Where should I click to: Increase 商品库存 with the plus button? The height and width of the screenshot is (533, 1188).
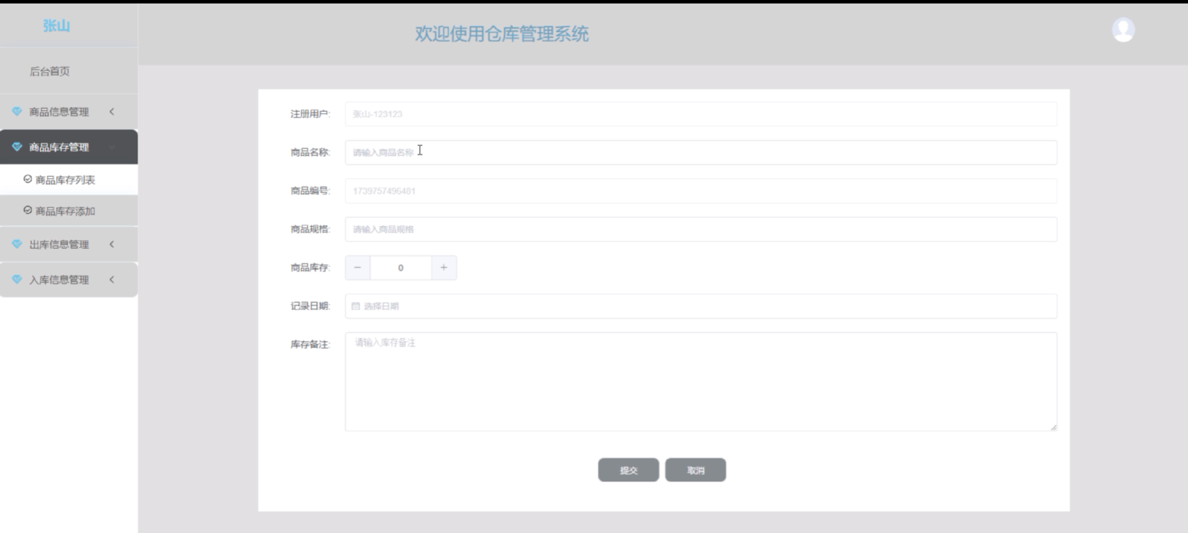click(444, 267)
